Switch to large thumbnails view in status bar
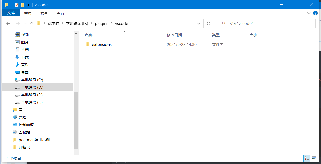The width and height of the screenshot is (321, 164). coord(314,158)
